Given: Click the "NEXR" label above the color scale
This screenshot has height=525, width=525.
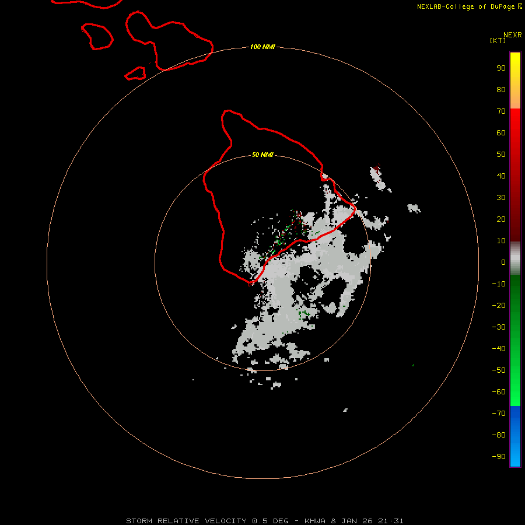Looking at the screenshot, I should coord(512,35).
